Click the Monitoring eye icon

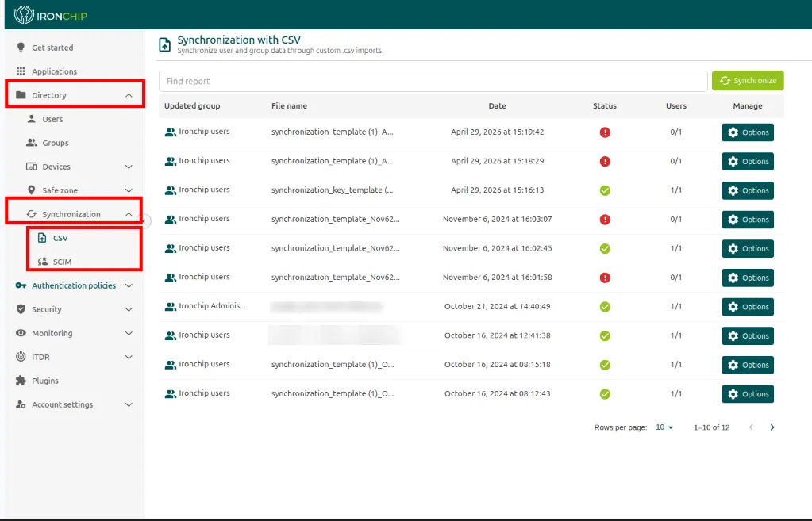click(x=21, y=333)
